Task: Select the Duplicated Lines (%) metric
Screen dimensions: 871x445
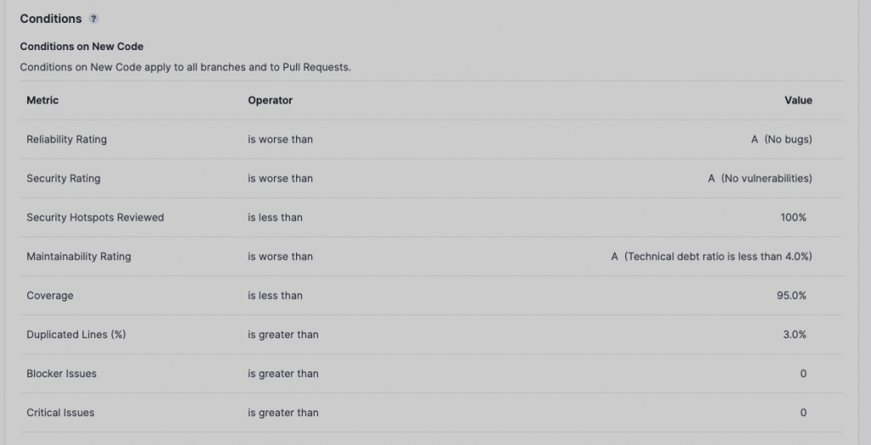Action: click(76, 335)
